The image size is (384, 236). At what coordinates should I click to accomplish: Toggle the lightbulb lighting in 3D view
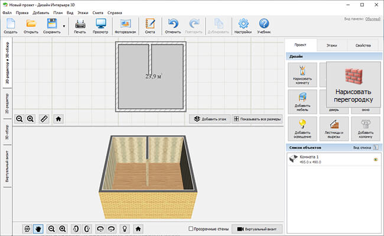(125, 229)
